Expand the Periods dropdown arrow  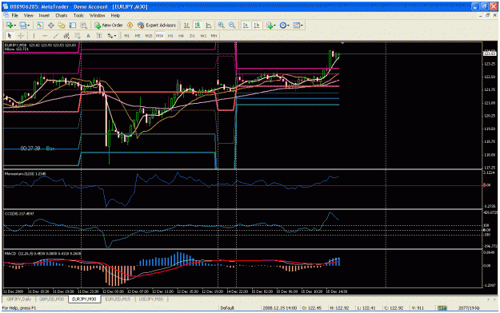click(x=288, y=26)
